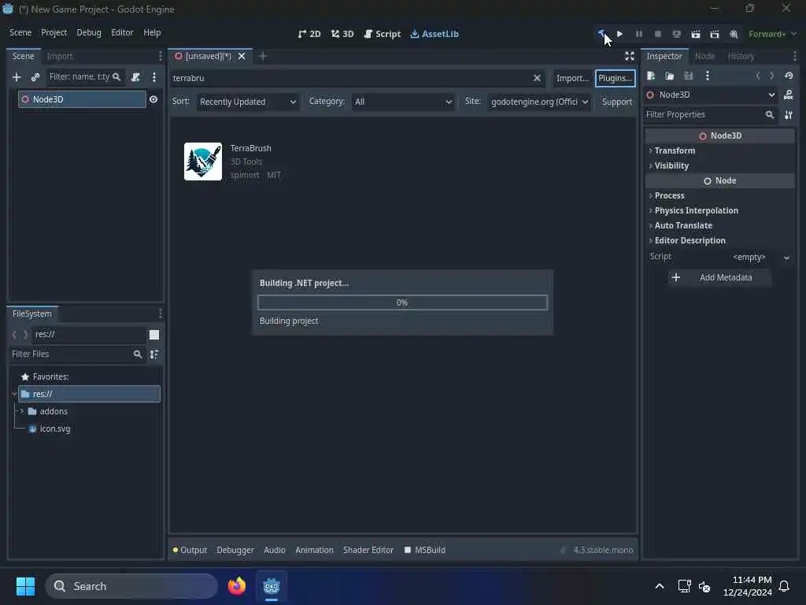This screenshot has height=605, width=806.
Task: Click the Build project hammer icon
Action: (601, 33)
